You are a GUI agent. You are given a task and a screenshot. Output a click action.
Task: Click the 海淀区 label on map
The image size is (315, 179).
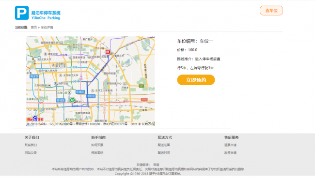[34, 76]
